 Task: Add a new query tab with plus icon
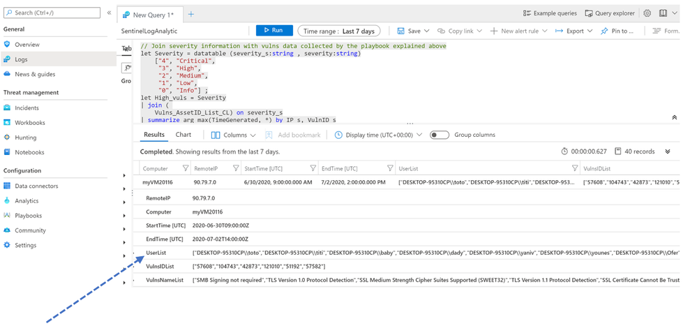pyautogui.click(x=190, y=14)
